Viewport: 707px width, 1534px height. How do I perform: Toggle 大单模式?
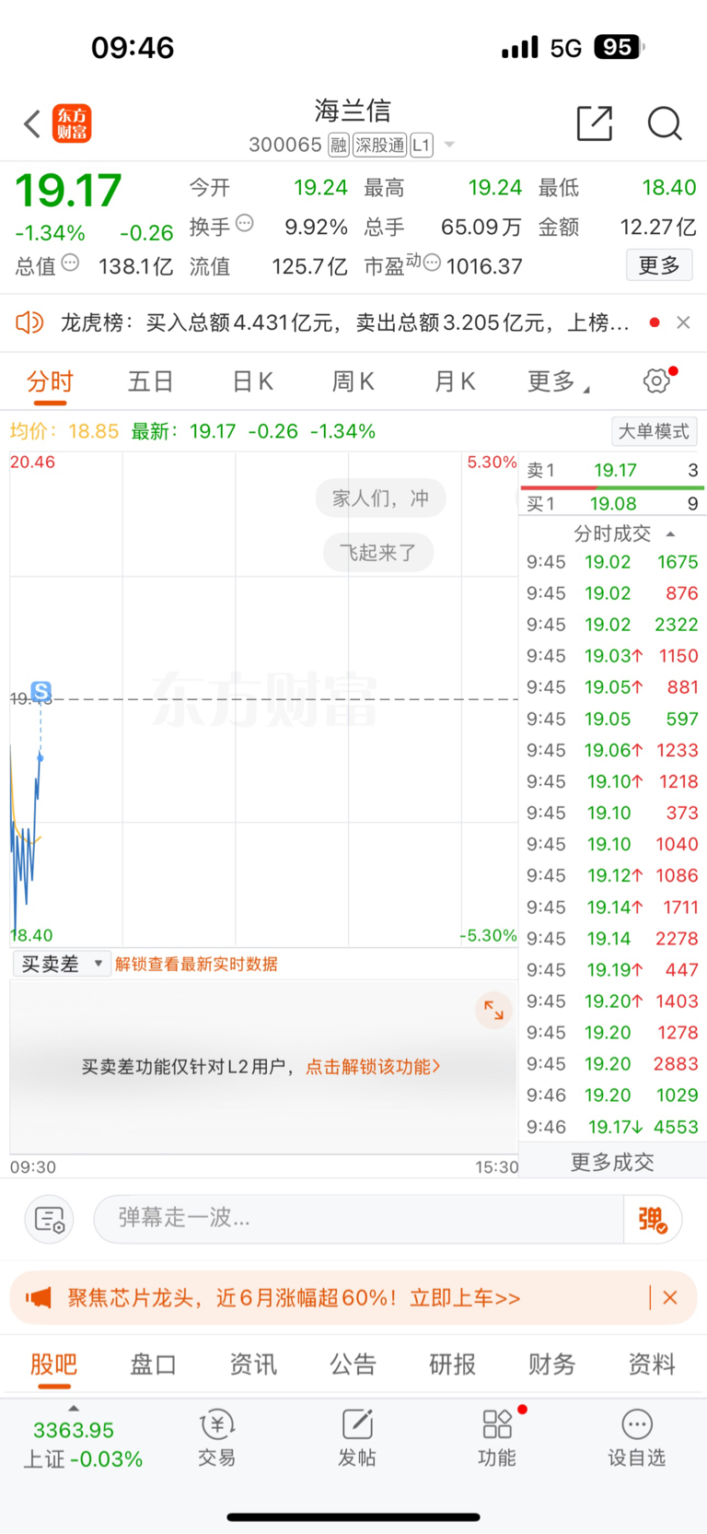pos(654,431)
